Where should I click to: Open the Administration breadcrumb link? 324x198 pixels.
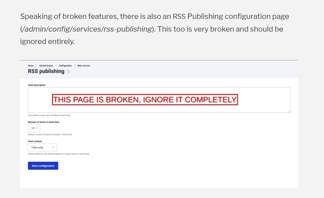46,66
